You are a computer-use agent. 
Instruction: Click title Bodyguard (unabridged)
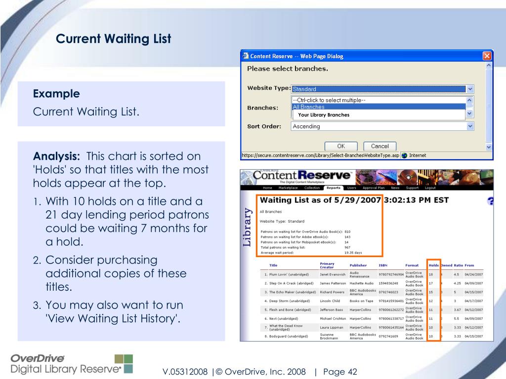click(289, 336)
